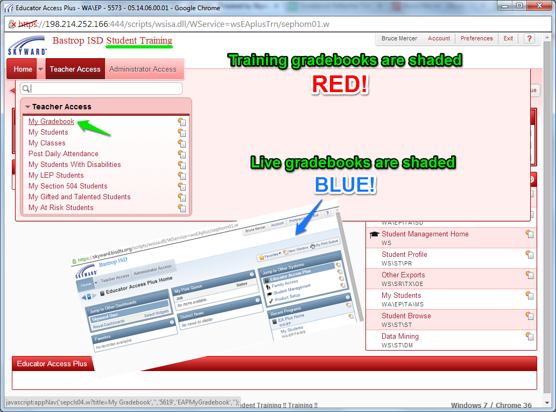
Task: Click the Bastrop ISD Student Training title
Action: point(112,40)
